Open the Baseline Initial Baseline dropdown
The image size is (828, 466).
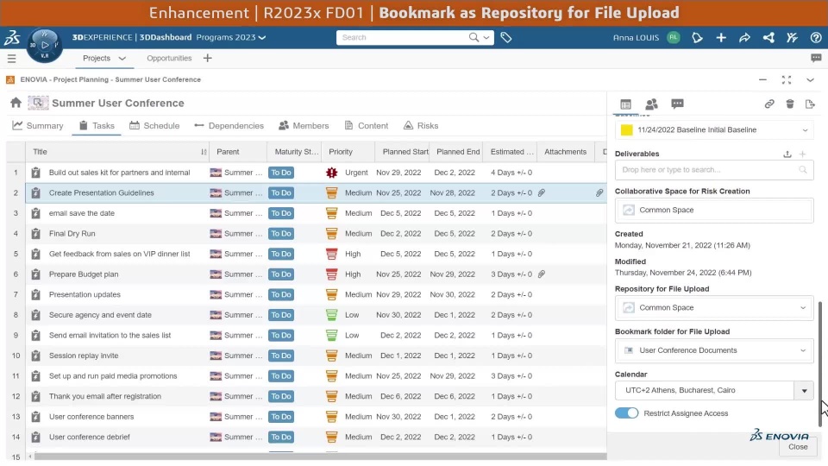(805, 130)
